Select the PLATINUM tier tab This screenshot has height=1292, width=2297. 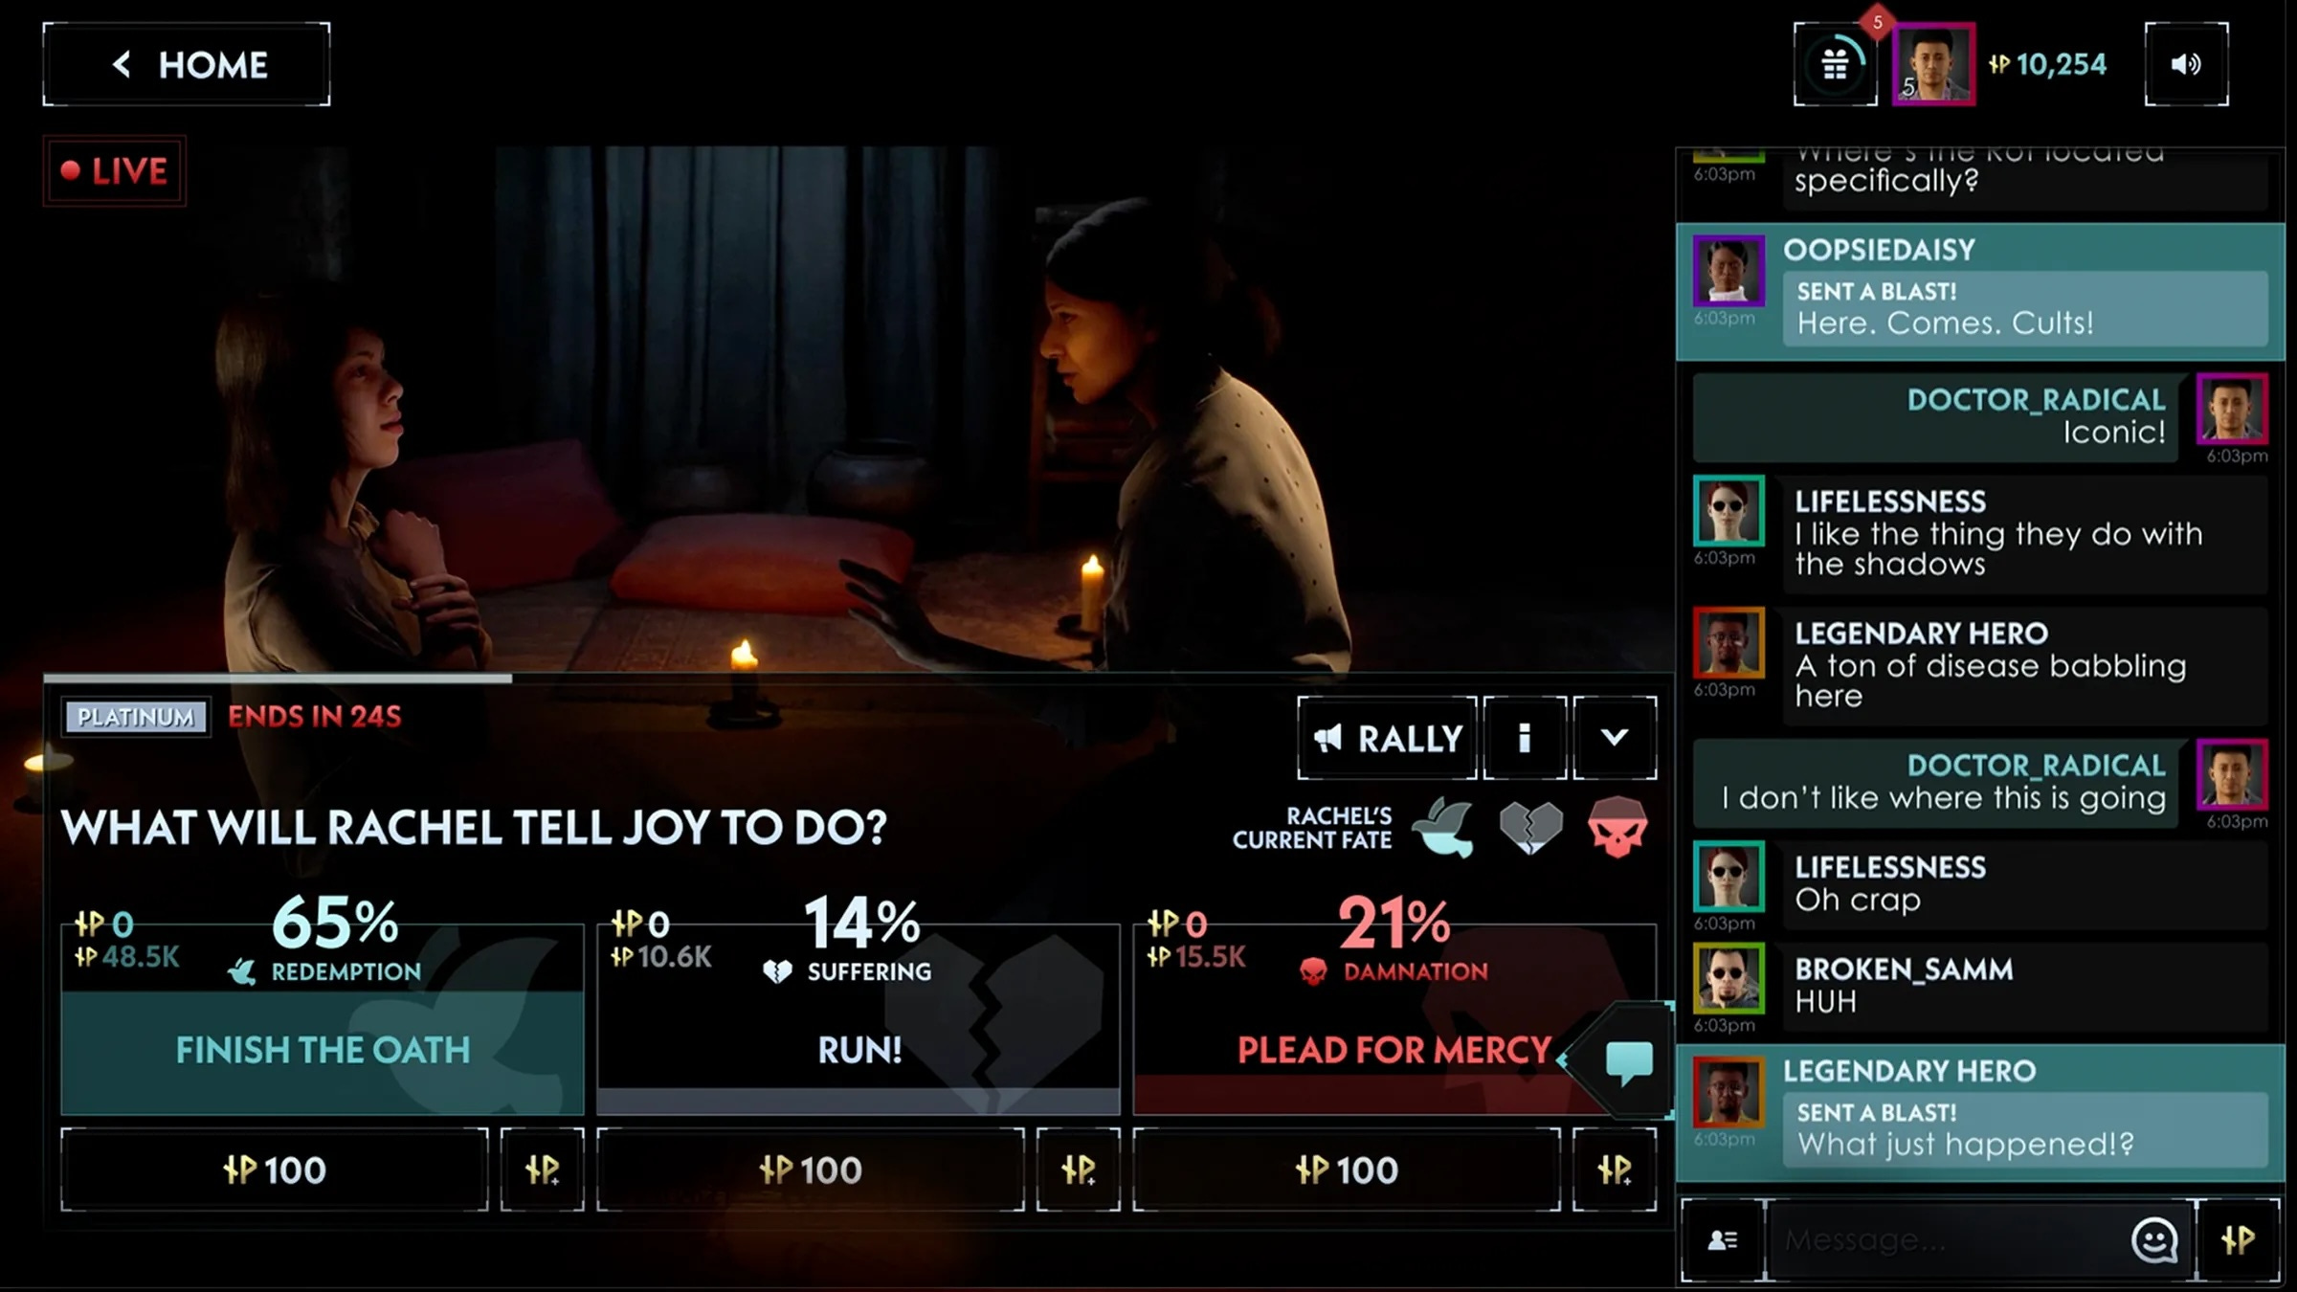point(136,716)
